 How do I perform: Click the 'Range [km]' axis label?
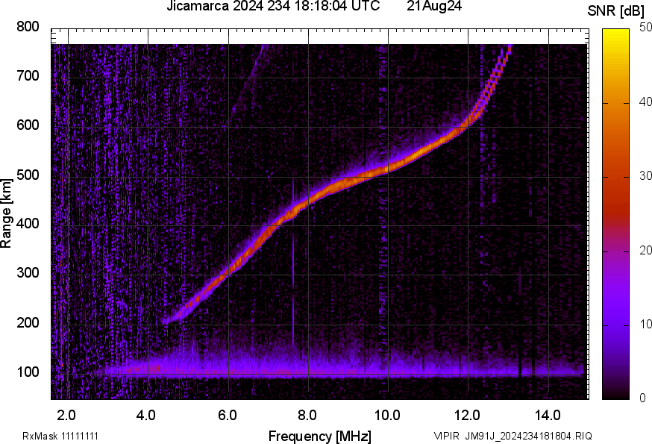pyautogui.click(x=6, y=213)
